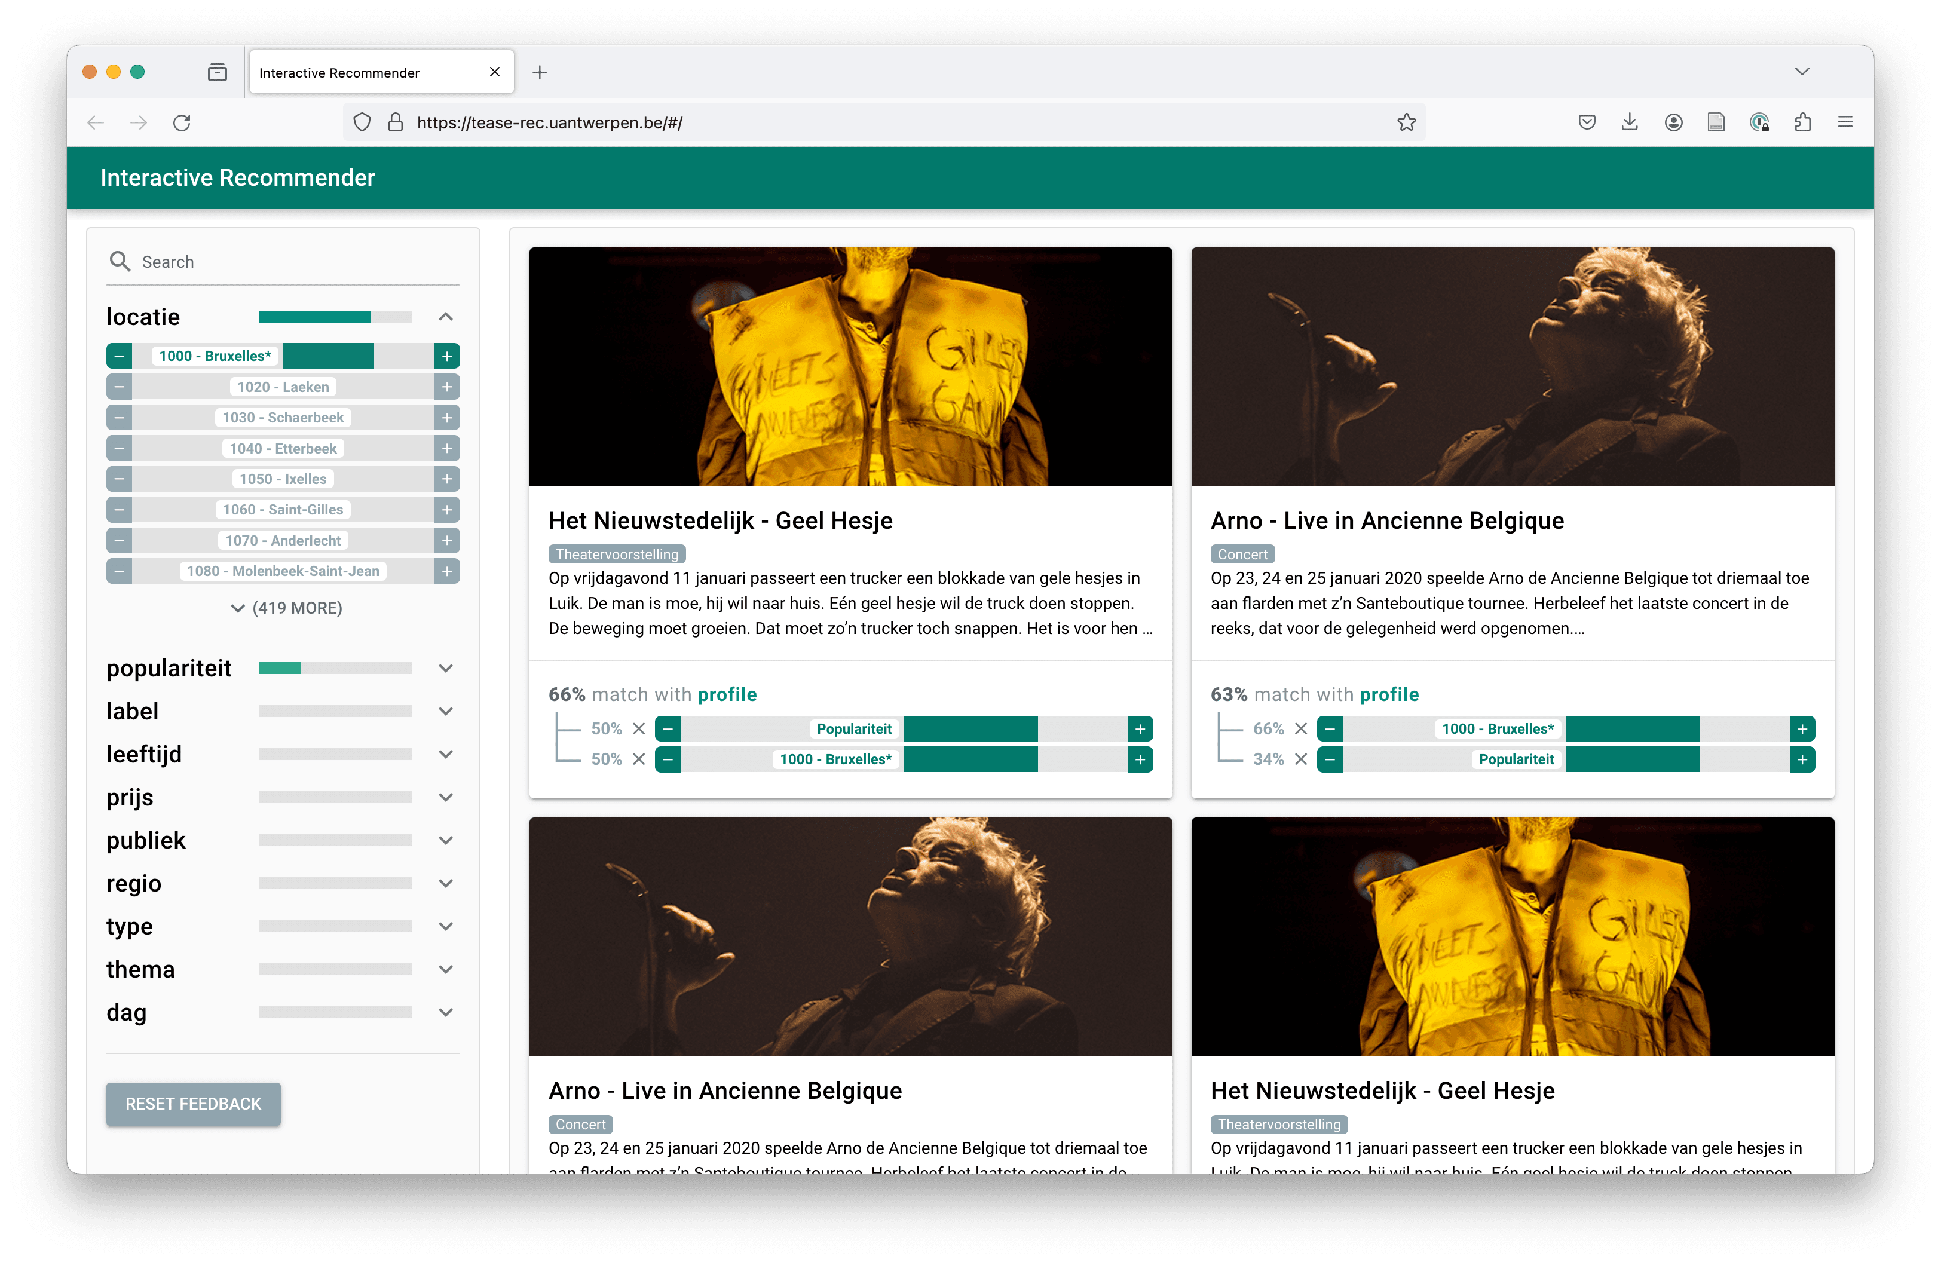Bookmark page with the star icon
Screen dimensions: 1941x1262
(x=1407, y=122)
